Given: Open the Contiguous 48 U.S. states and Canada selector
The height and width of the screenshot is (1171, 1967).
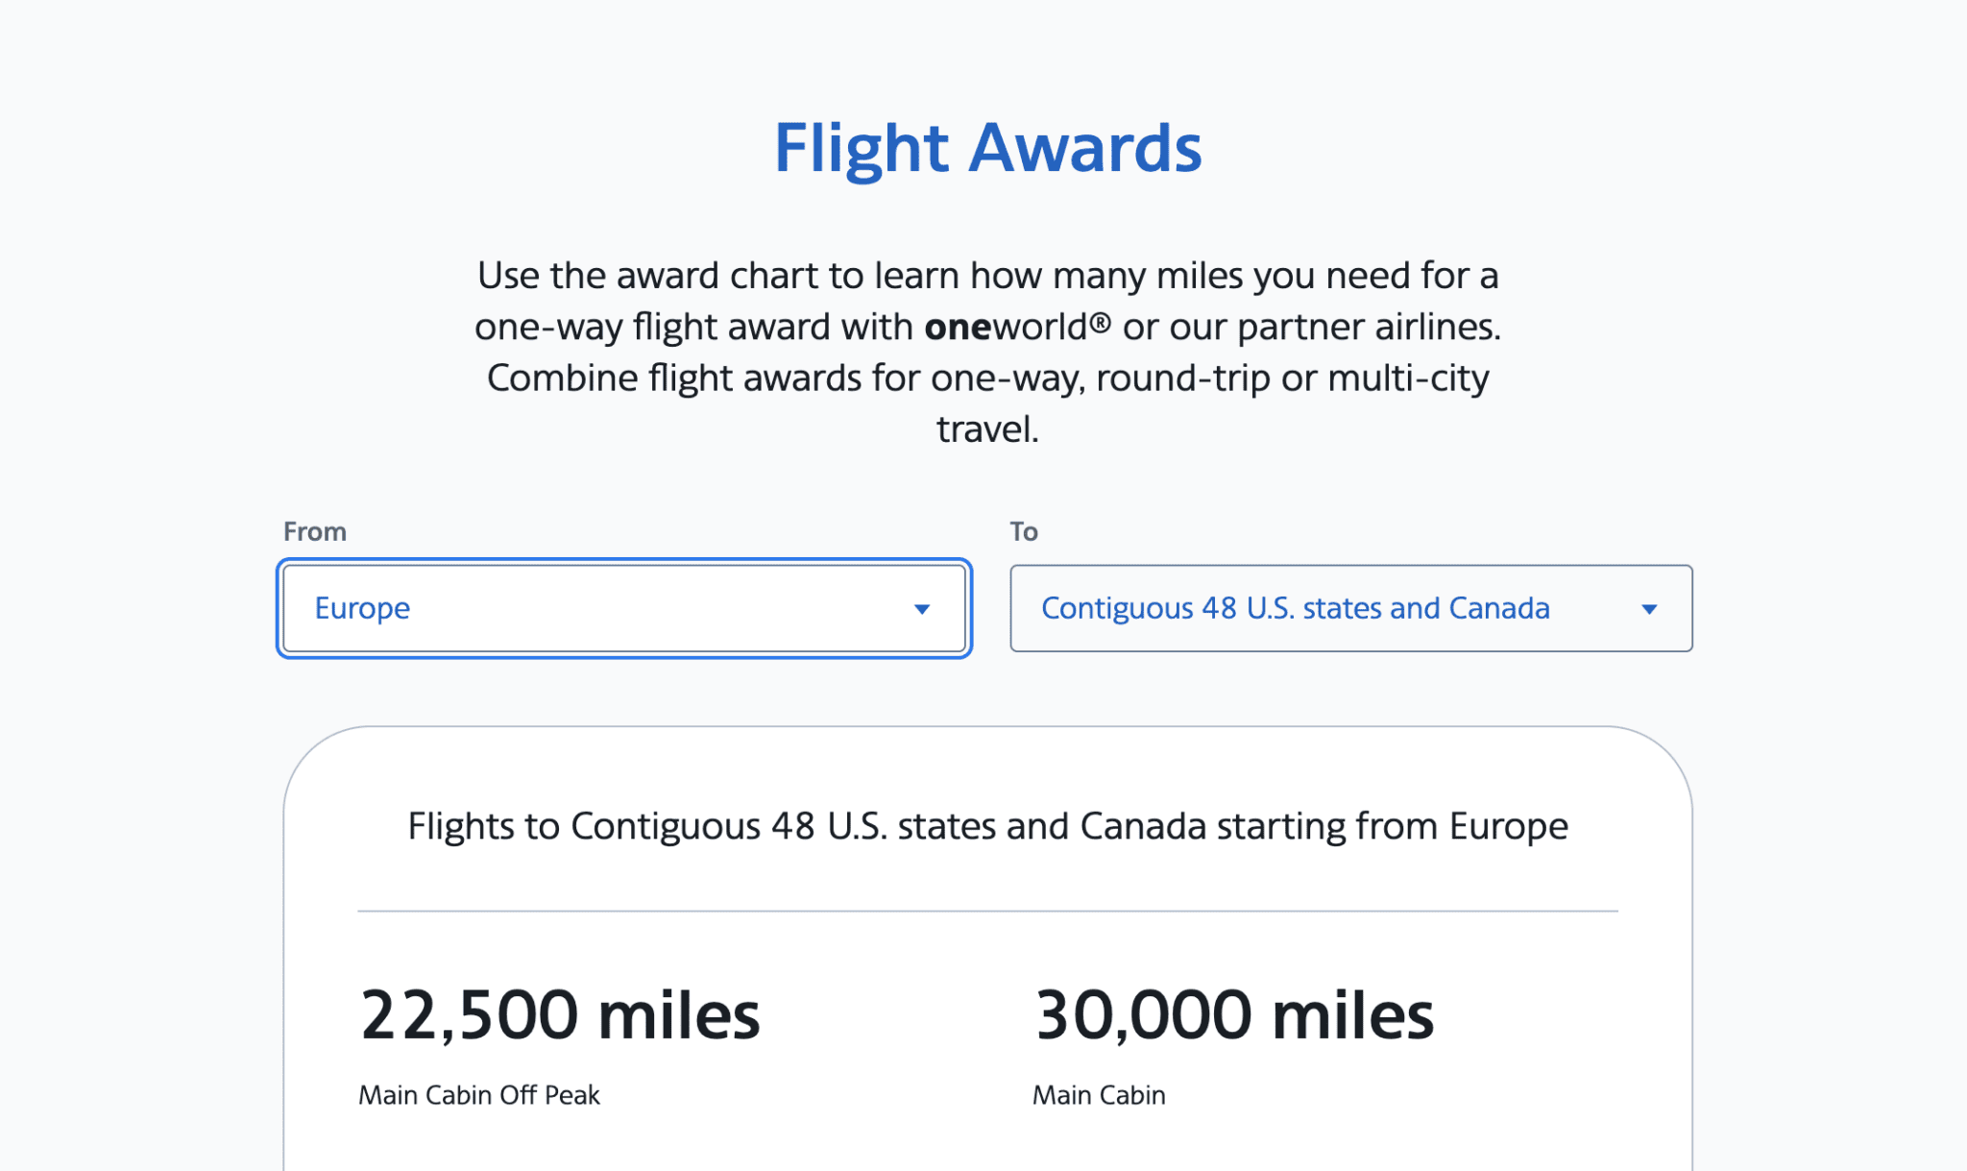Looking at the screenshot, I should point(1296,608).
